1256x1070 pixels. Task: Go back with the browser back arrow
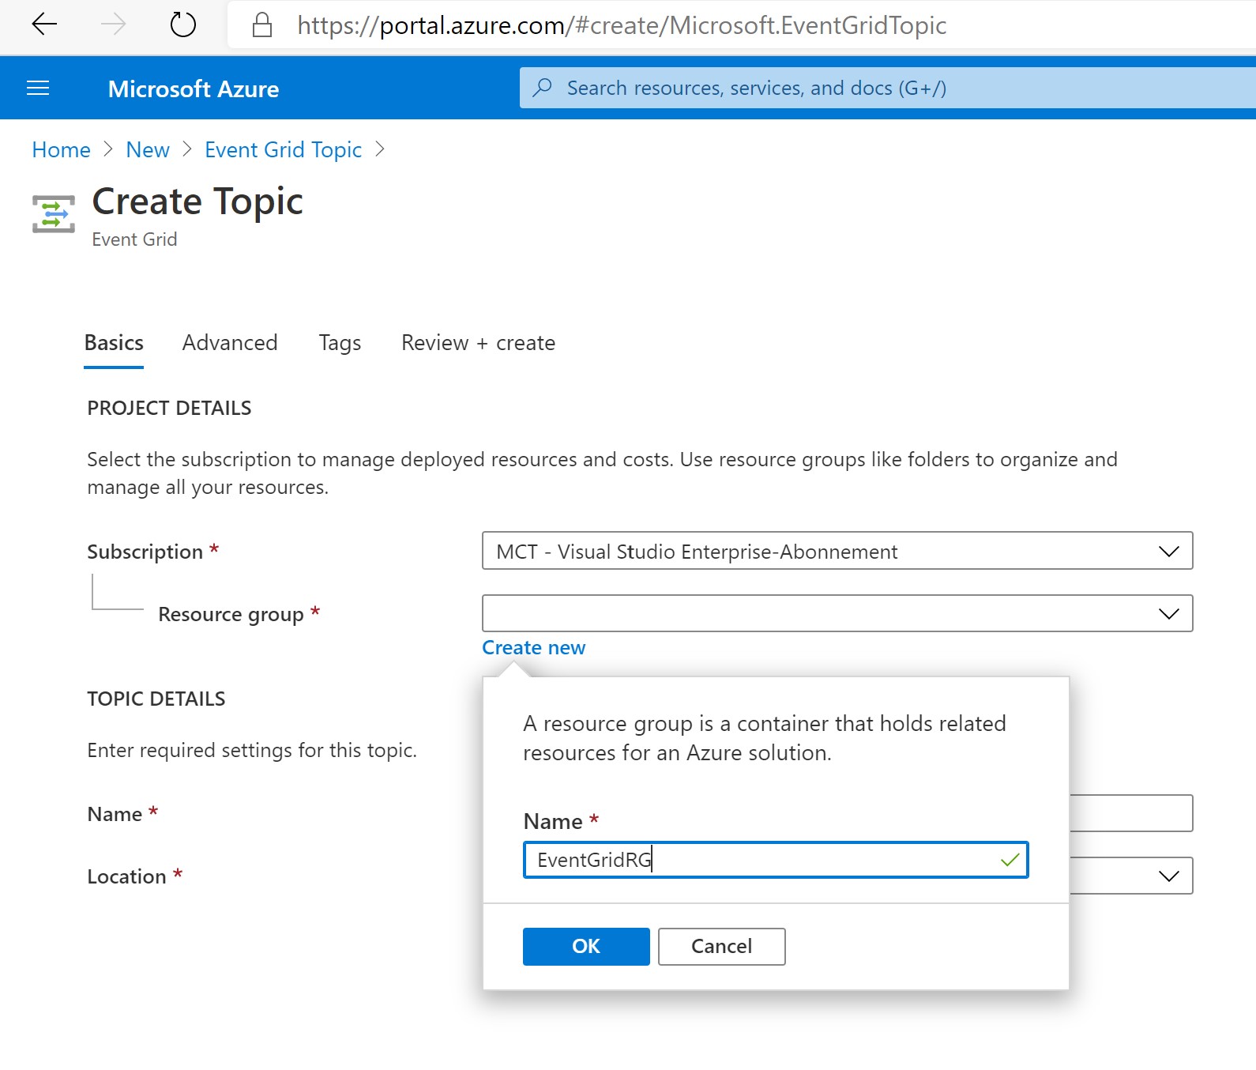point(44,24)
